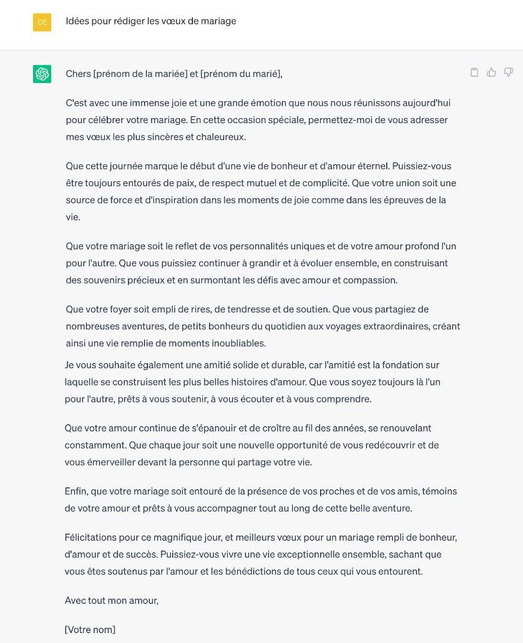This screenshot has width=523, height=643.
Task: Click the paragraph starting "C'est avec une immense joie"
Action: (x=257, y=119)
